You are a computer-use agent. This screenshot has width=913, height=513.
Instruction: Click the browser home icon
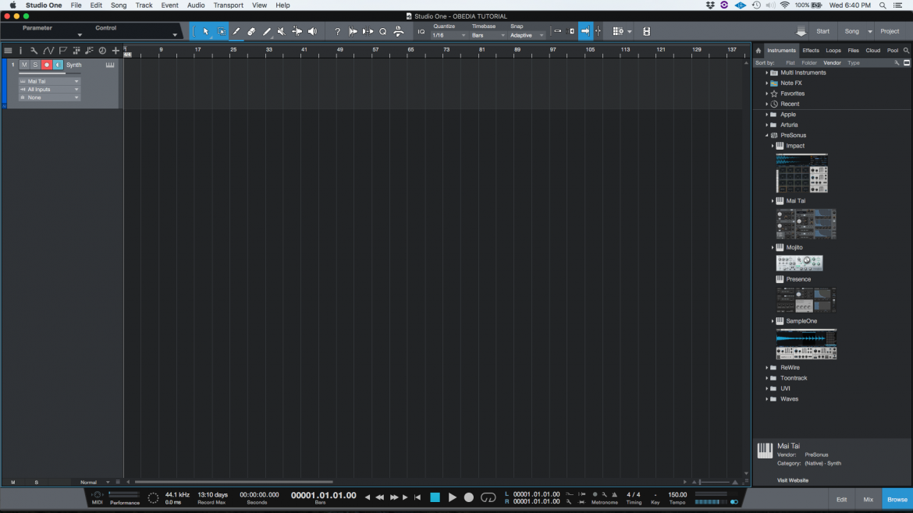coord(758,51)
